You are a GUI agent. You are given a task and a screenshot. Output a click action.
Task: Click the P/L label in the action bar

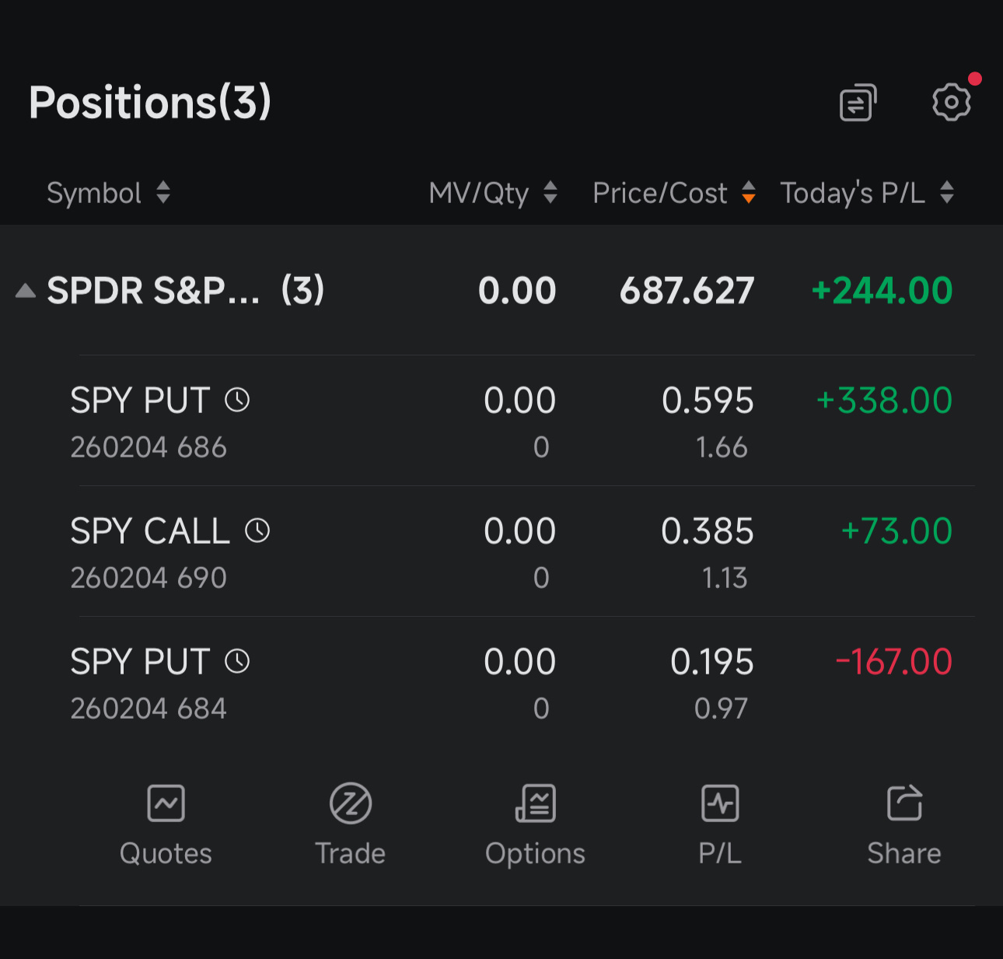coord(720,853)
